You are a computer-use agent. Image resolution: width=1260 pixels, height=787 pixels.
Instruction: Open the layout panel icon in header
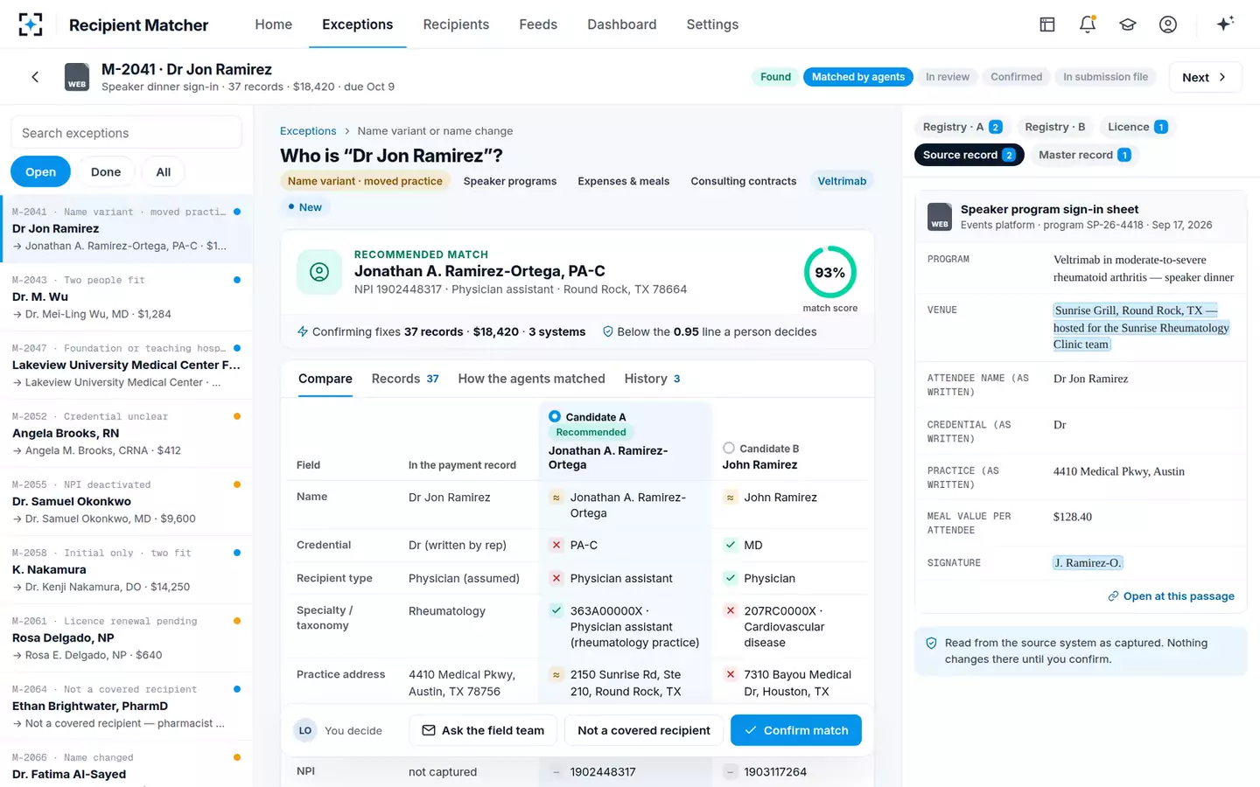(1047, 24)
